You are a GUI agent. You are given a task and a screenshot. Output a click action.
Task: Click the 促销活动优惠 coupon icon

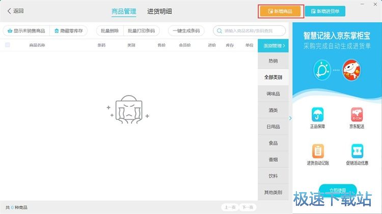click(x=357, y=151)
